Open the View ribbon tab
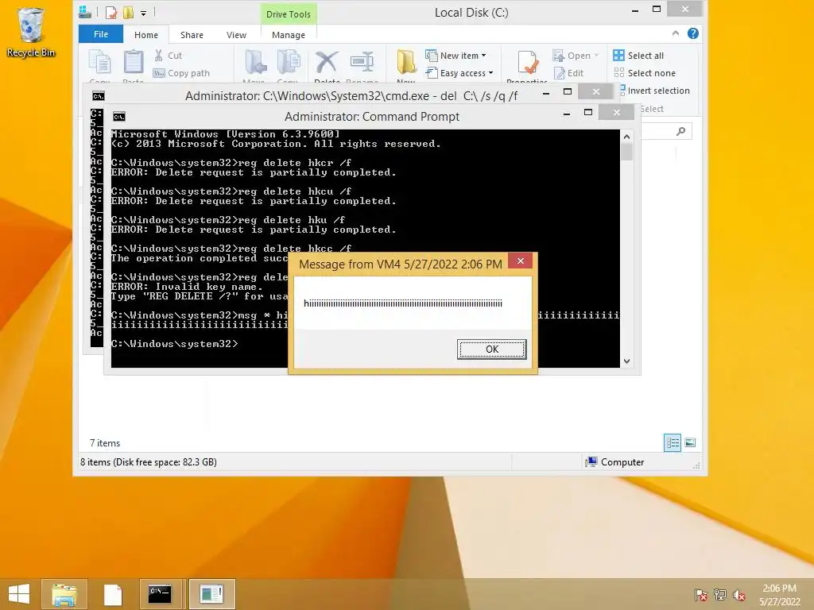The image size is (814, 610). pyautogui.click(x=236, y=35)
